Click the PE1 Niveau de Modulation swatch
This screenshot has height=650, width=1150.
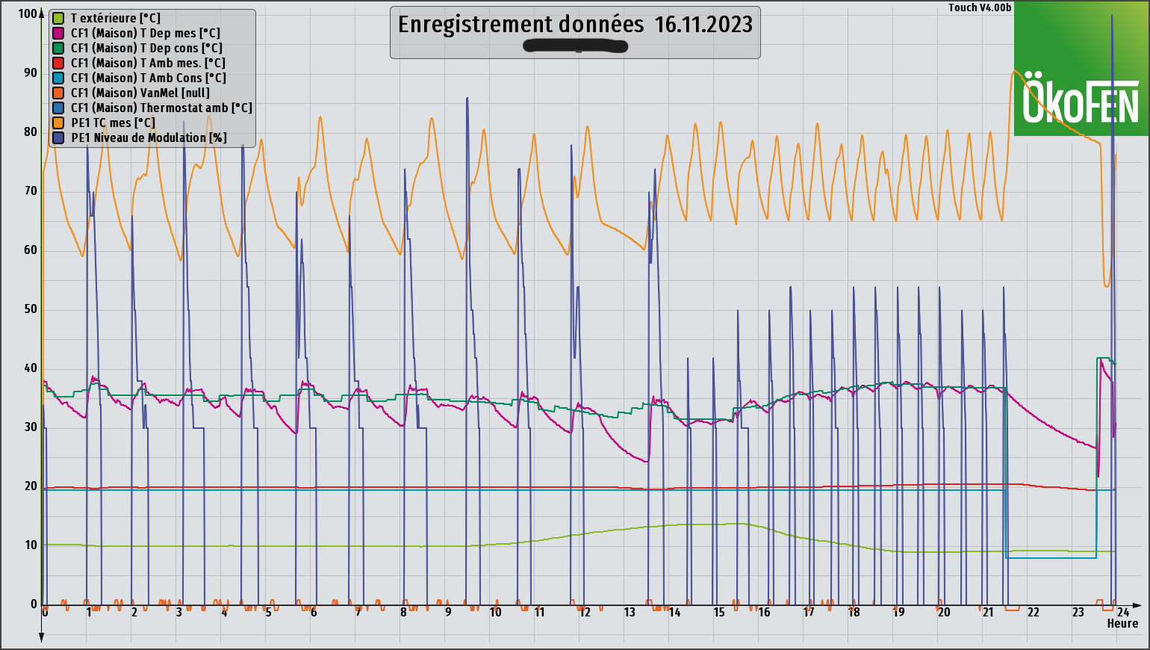click(x=58, y=137)
